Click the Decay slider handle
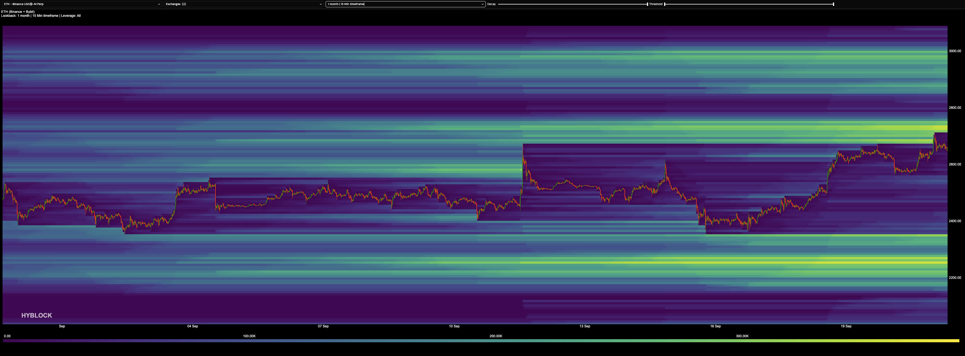965x356 pixels. point(647,4)
